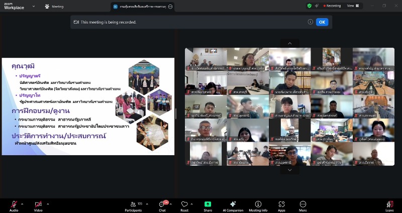Expand audio options caret next to Audio

22,204
